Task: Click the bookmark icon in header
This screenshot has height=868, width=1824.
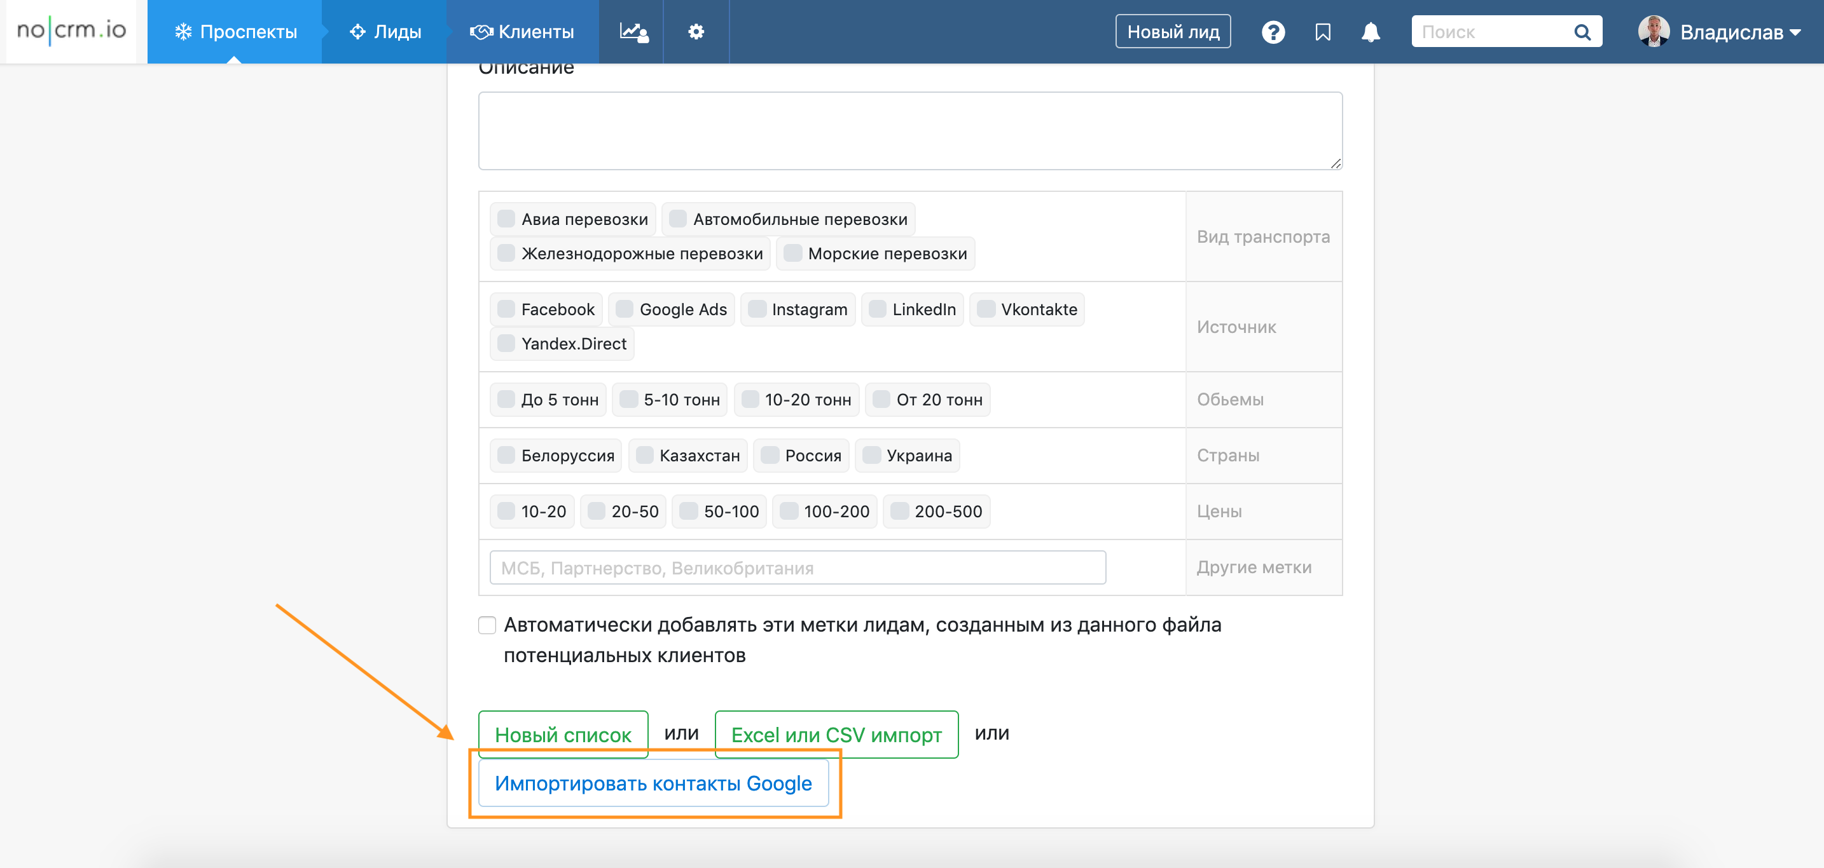Action: coord(1323,32)
